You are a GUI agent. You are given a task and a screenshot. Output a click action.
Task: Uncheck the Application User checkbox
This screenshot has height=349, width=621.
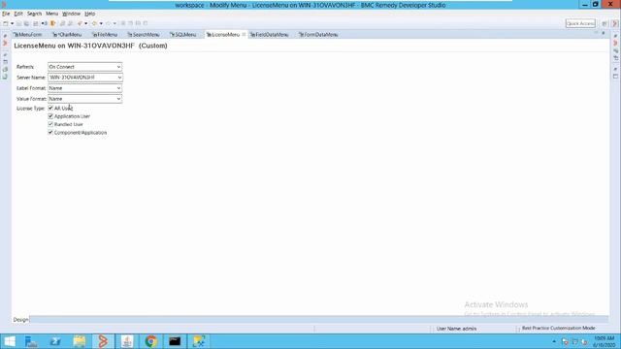coord(50,116)
